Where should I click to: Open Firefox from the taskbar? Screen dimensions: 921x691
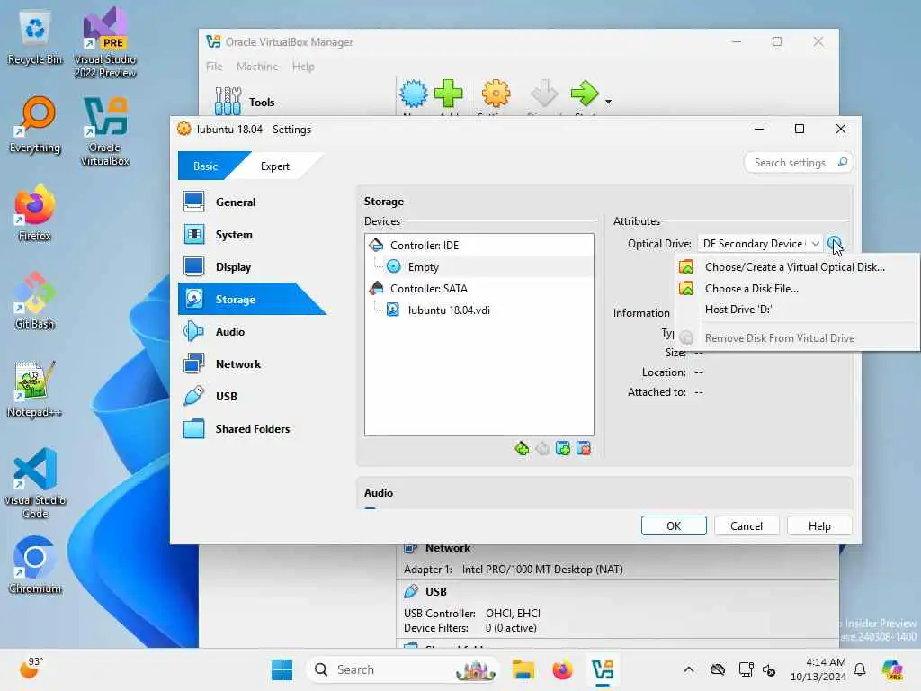(563, 669)
